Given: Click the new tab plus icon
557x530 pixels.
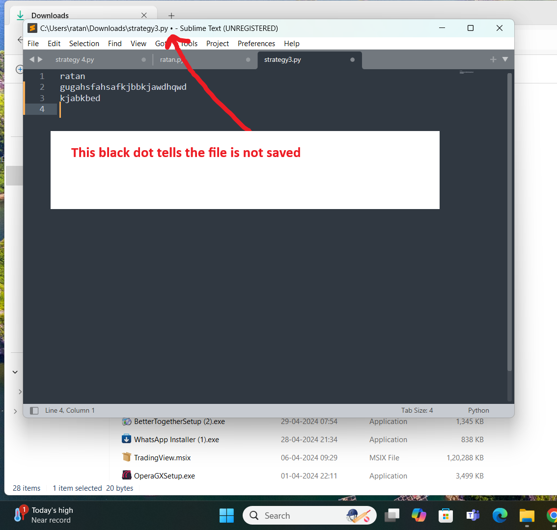Looking at the screenshot, I should coord(493,59).
